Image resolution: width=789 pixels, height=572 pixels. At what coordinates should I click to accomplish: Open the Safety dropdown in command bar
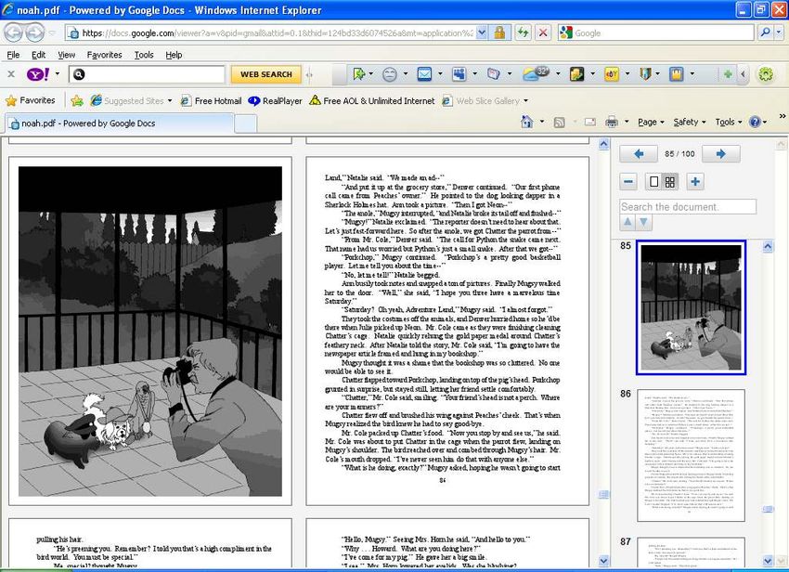(690, 122)
